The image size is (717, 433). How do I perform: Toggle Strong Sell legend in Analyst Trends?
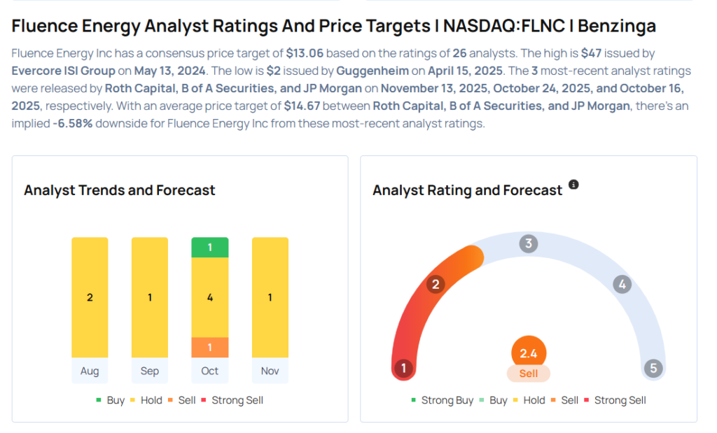(232, 400)
